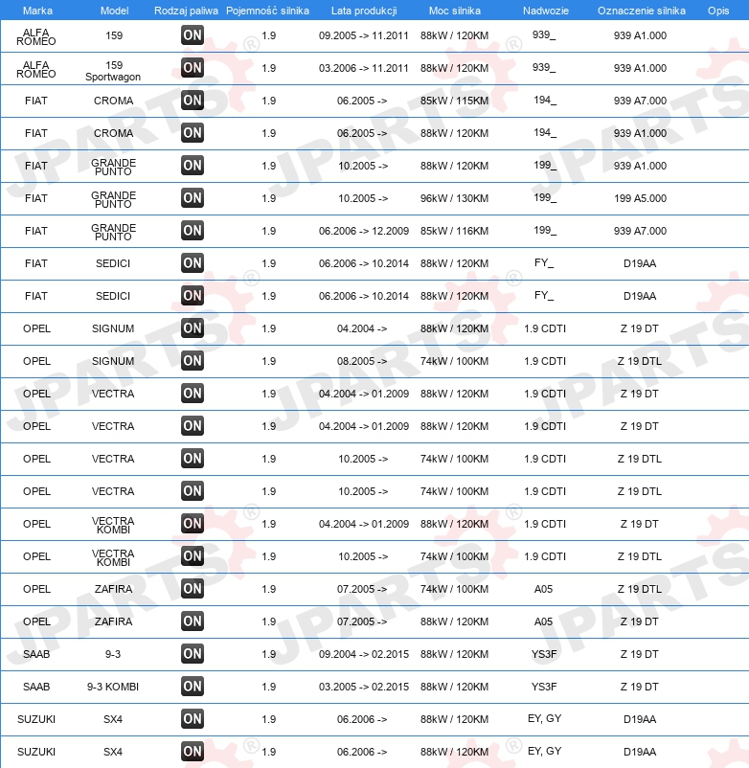Select '939_' body code in 159 Sportwagon row
The height and width of the screenshot is (768, 749).
coord(544,67)
